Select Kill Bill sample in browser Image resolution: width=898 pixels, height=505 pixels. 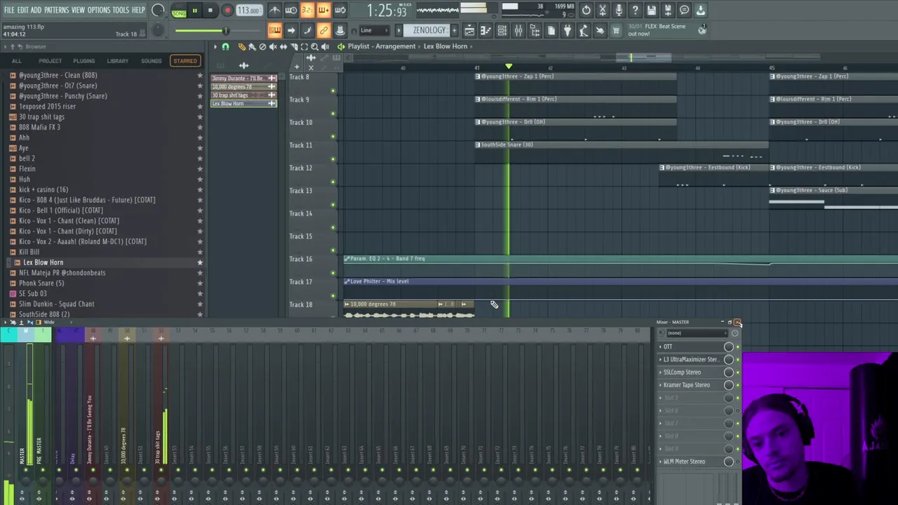coord(29,252)
